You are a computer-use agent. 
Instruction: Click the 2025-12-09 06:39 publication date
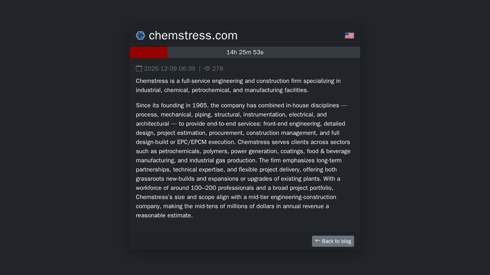(170, 69)
